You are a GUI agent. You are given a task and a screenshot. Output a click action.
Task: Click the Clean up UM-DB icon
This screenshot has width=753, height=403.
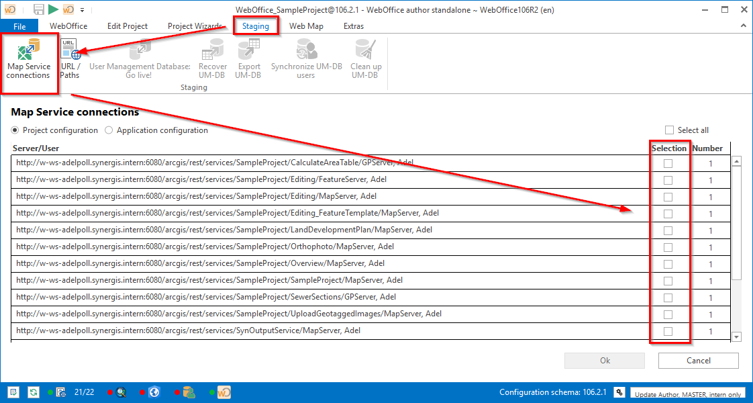coord(364,59)
